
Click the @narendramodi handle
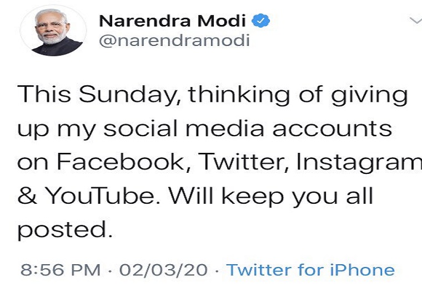174,40
